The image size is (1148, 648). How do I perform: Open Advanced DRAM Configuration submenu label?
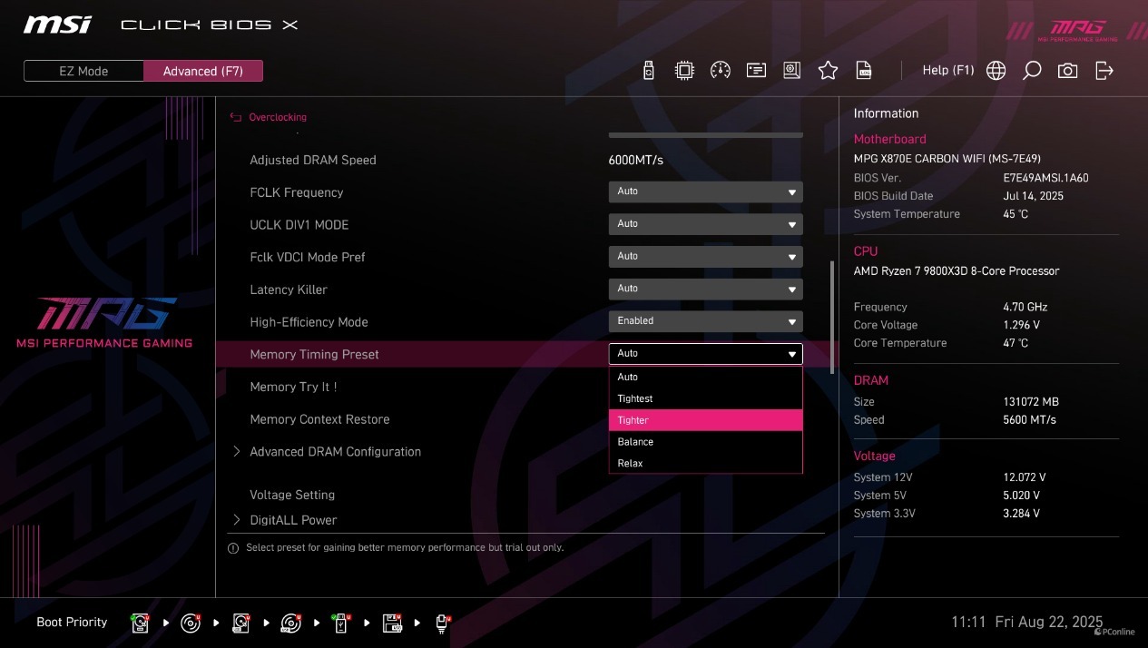tap(335, 451)
